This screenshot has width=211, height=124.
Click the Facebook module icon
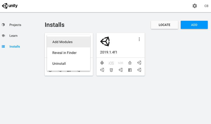pos(130,70)
